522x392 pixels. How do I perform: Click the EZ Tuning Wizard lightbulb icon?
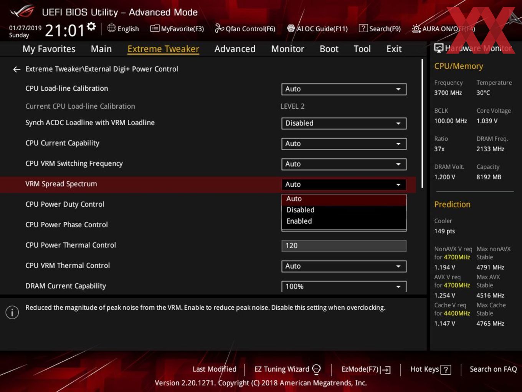click(x=316, y=370)
